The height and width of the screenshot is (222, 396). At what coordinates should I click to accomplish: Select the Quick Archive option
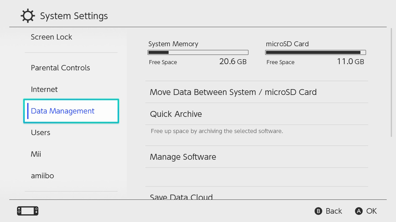176,114
